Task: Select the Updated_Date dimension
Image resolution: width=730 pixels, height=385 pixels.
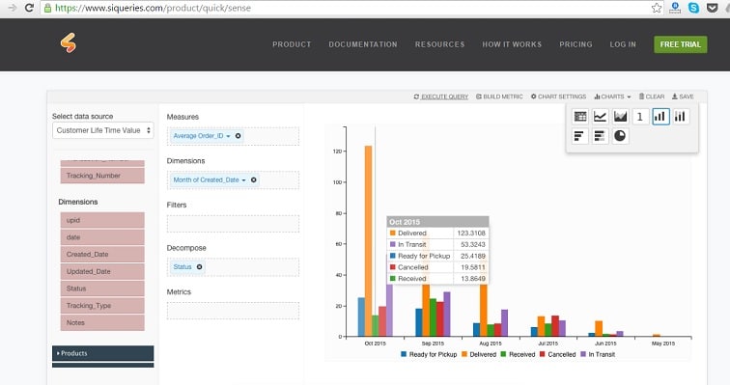Action: point(102,271)
